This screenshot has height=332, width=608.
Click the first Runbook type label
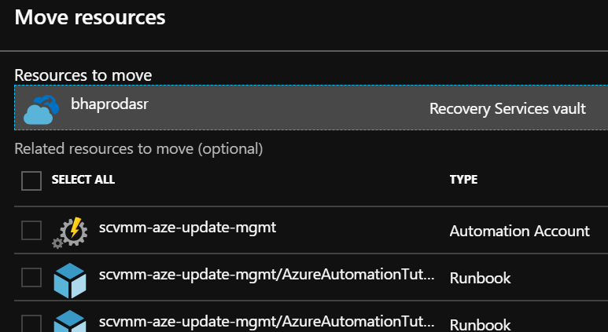480,278
